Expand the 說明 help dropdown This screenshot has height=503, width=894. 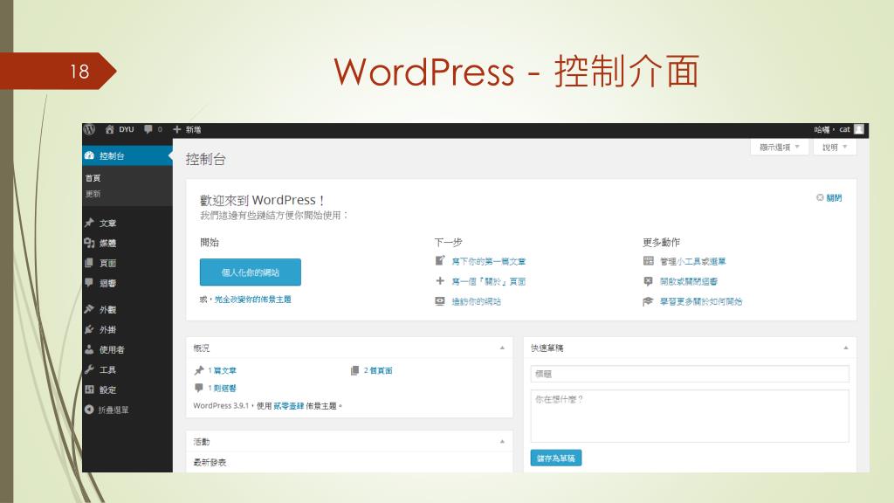835,147
